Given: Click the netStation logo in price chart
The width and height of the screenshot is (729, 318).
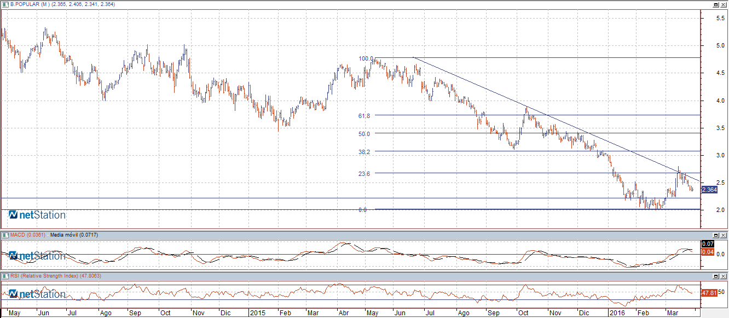Looking at the screenshot, I should [37, 215].
